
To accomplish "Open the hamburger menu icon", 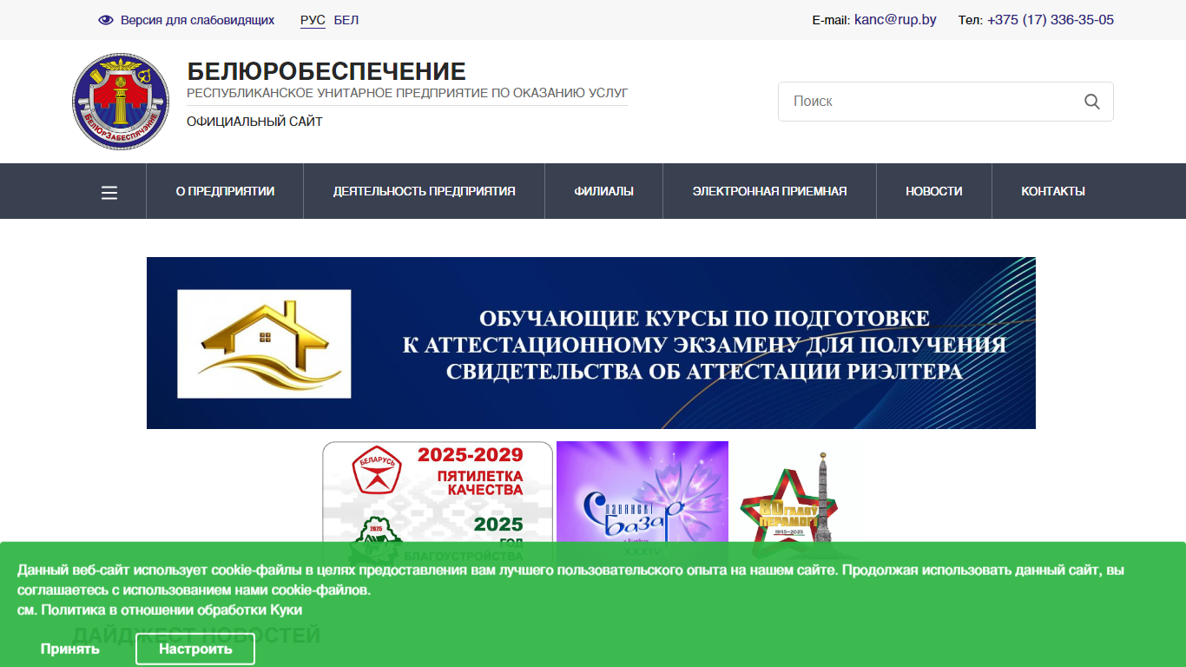I will 109,192.
